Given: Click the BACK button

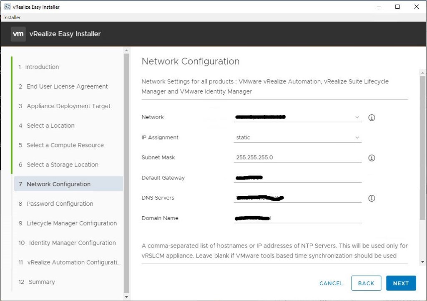Looking at the screenshot, I should point(366,283).
